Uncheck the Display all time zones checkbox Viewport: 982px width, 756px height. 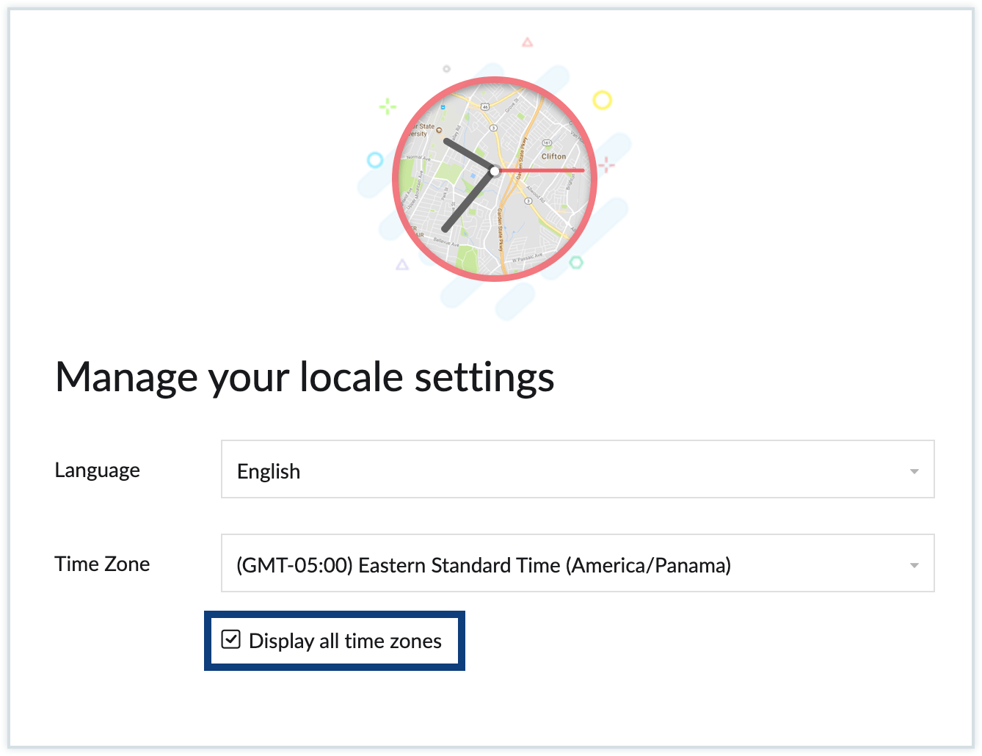232,640
